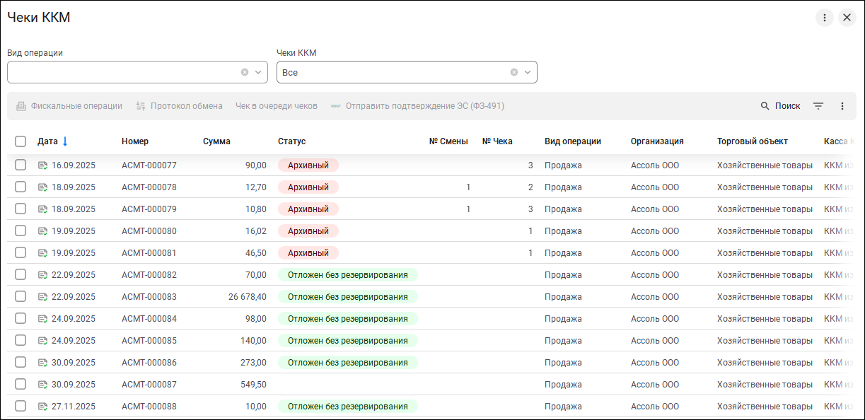Check the row for АСМТ-000078

click(x=21, y=187)
